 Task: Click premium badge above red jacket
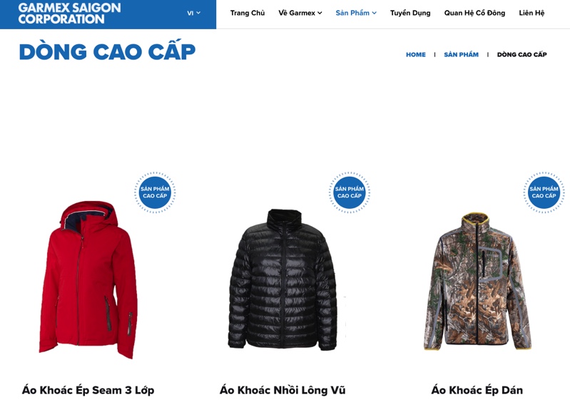tap(155, 192)
